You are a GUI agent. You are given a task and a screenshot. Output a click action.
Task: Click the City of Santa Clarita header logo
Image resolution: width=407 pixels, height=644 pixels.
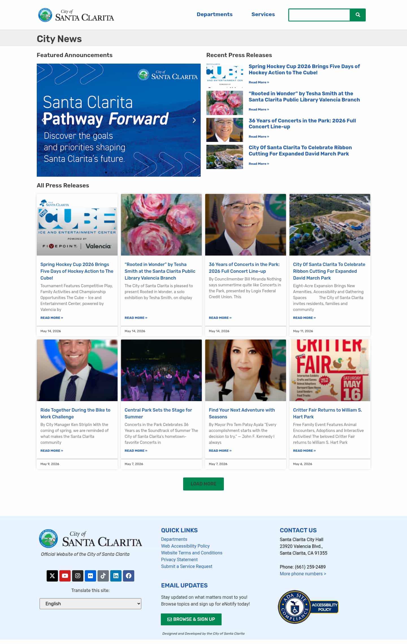[x=76, y=15]
